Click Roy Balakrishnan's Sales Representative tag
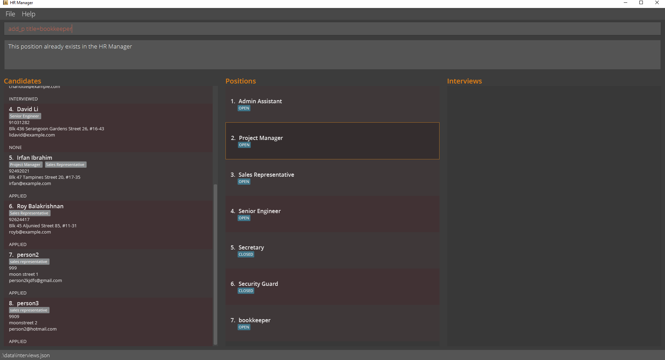The width and height of the screenshot is (665, 360). (29, 213)
